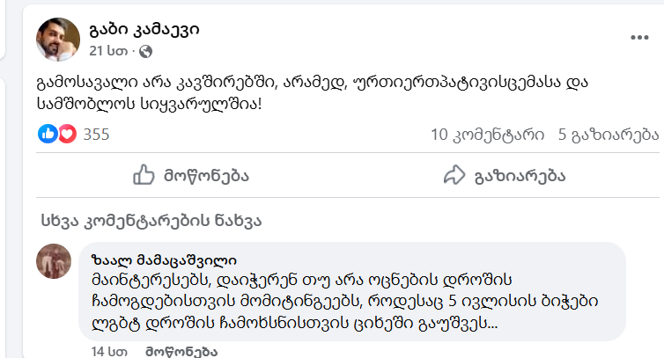Screen dimensions: 664x358
Task: Open the 10 კომენტარი comments count
Action: 484,135
